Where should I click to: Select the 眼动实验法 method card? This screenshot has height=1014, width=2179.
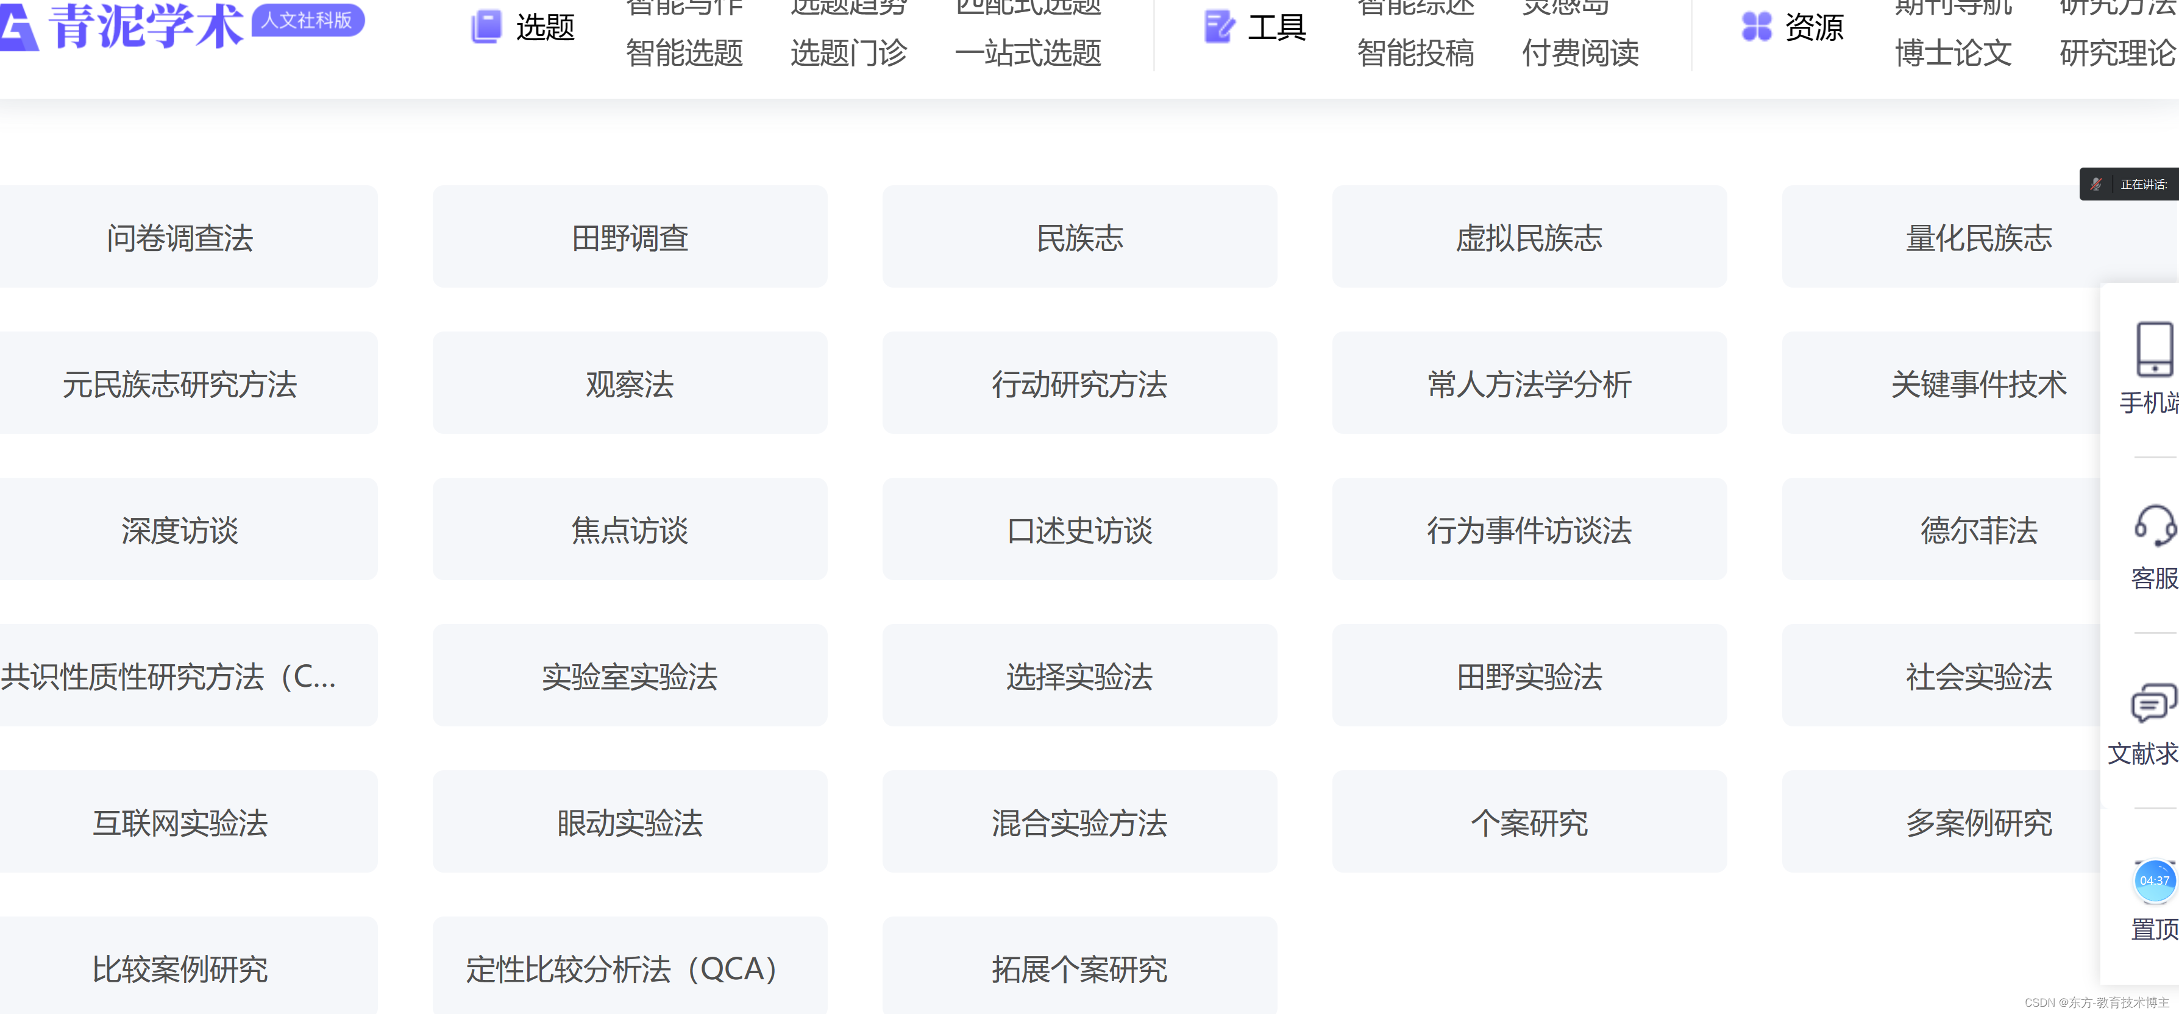pos(630,822)
